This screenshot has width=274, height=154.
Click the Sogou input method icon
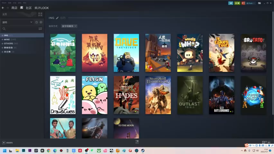pos(246,145)
